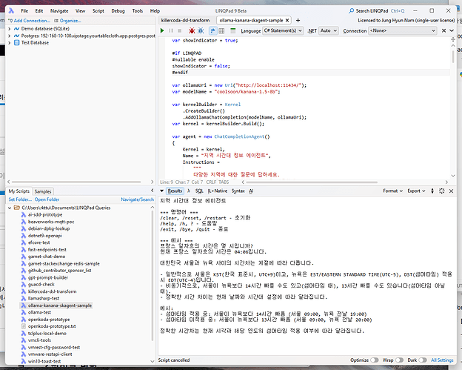Select rich text results output mode icon
Viewport: 462px width, 370px height.
[x=212, y=30]
